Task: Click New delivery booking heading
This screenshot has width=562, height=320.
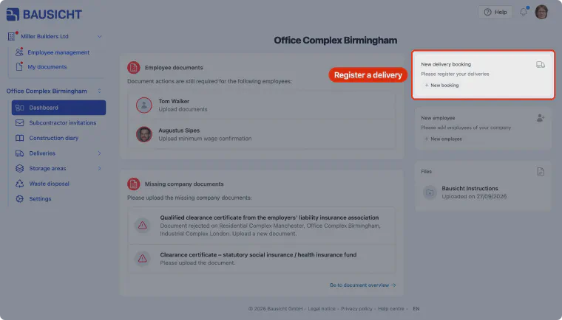Action: [x=446, y=64]
